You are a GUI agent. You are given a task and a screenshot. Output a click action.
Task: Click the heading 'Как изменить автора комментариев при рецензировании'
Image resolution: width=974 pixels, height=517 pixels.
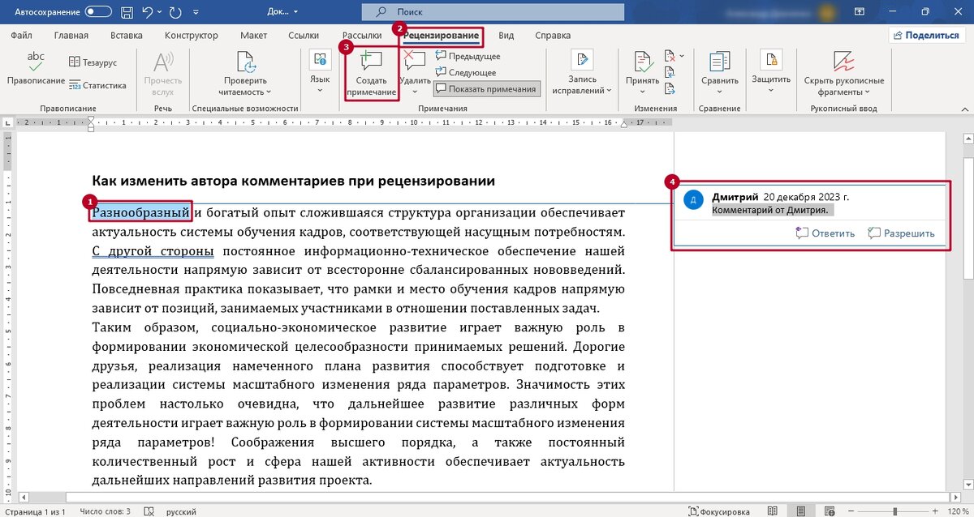click(293, 180)
